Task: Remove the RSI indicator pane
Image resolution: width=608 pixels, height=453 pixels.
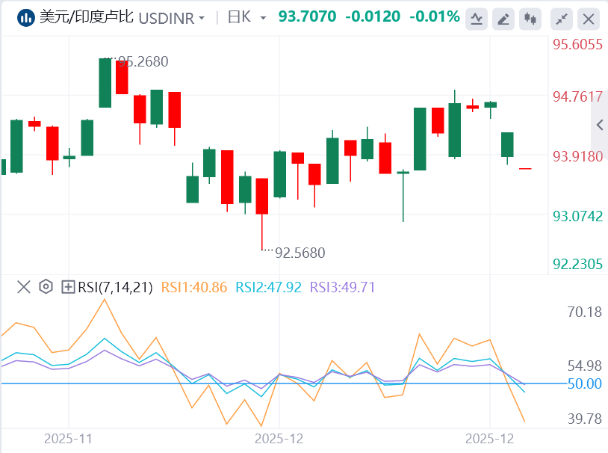Action: click(x=24, y=287)
